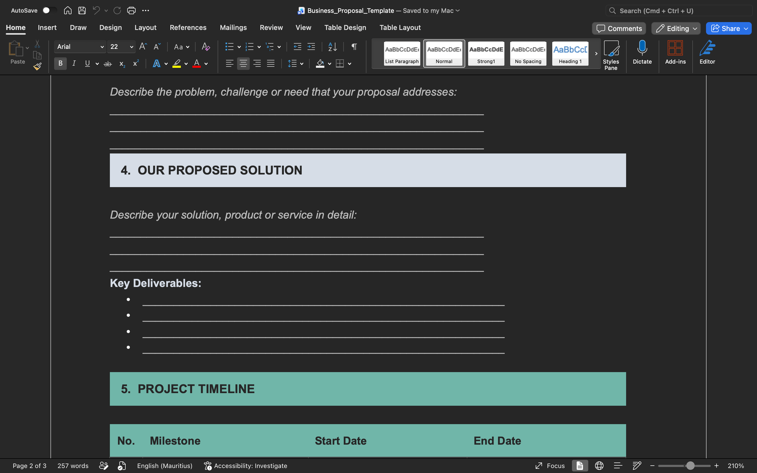Enter Focus mode from status bar
757x473 pixels.
[550, 466]
